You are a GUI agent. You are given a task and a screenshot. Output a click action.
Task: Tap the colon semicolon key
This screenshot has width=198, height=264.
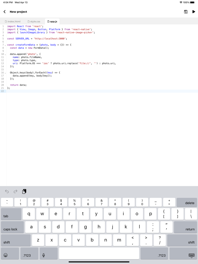coord(153,227)
